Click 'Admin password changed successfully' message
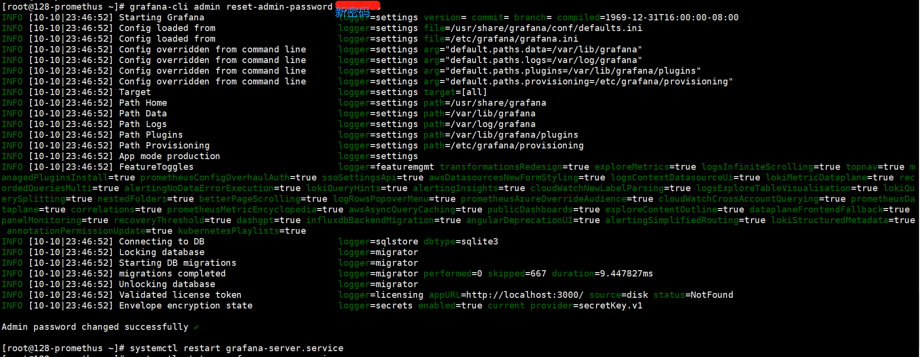The width and height of the screenshot is (920, 357). (x=95, y=327)
